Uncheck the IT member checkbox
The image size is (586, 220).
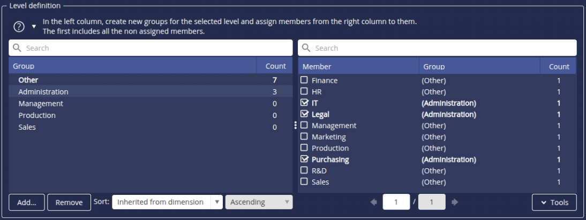pyautogui.click(x=304, y=103)
